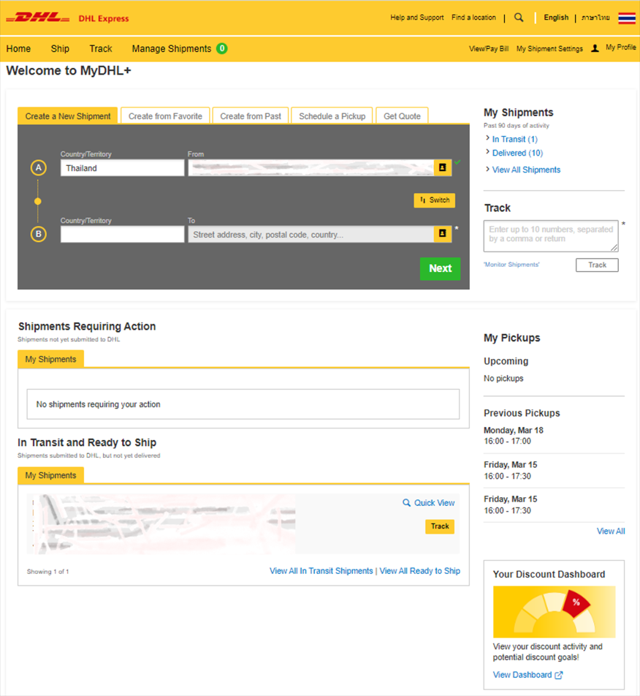Open the Monitor Shipments link
Viewport: 640px width, 696px height.
click(511, 265)
